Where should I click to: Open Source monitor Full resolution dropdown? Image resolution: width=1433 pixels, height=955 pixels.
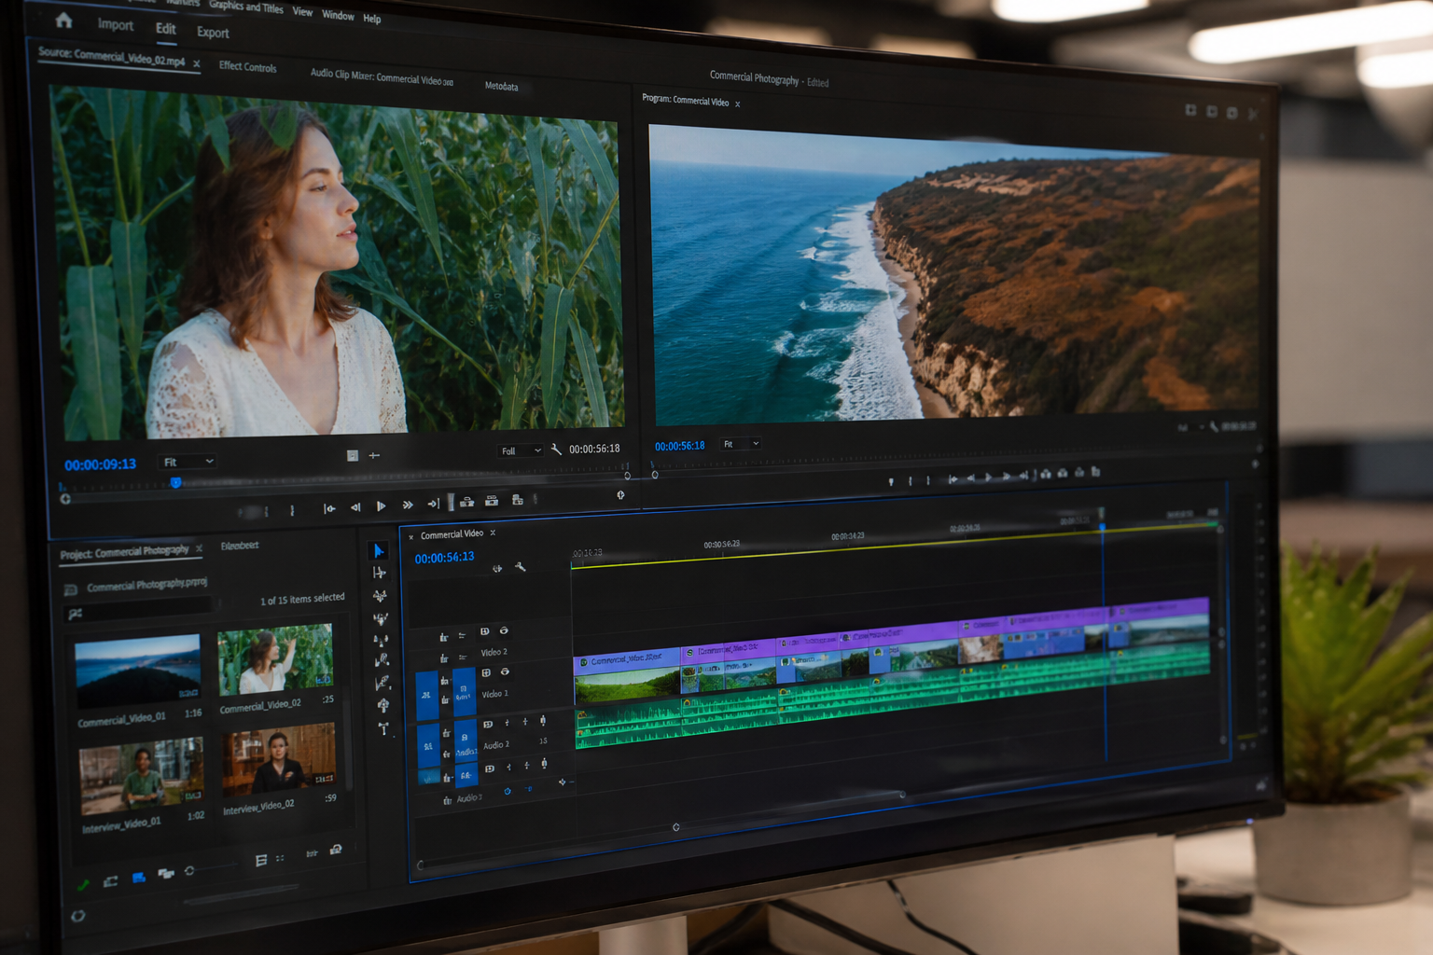tap(521, 451)
